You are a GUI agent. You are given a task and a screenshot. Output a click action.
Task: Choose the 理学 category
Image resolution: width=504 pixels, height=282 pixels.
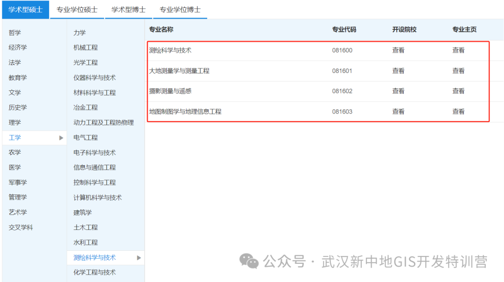tap(15, 122)
